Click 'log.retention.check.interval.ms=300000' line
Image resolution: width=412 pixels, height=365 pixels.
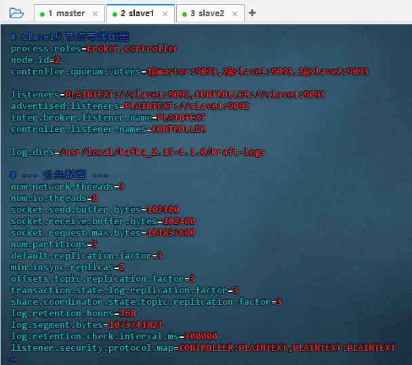coord(114,337)
